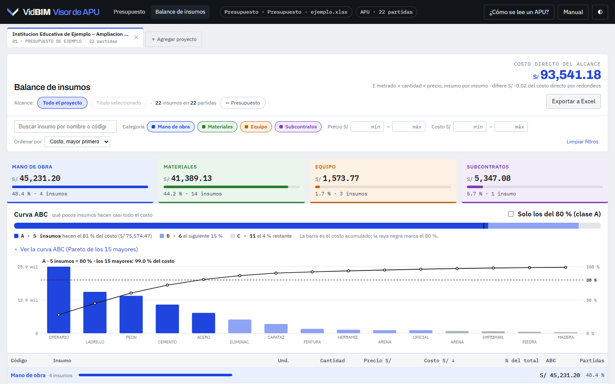
Task: Toggle the Equipo category filter
Action: (x=256, y=127)
